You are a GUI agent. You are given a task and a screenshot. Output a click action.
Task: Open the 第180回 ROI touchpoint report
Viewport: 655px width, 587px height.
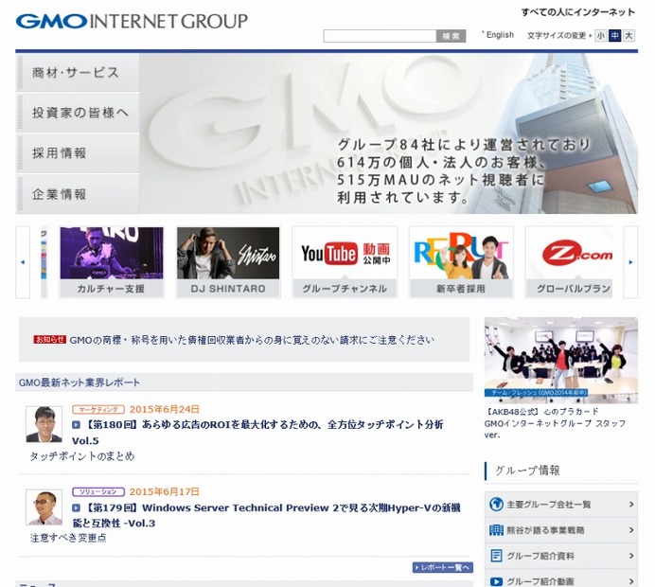(257, 433)
